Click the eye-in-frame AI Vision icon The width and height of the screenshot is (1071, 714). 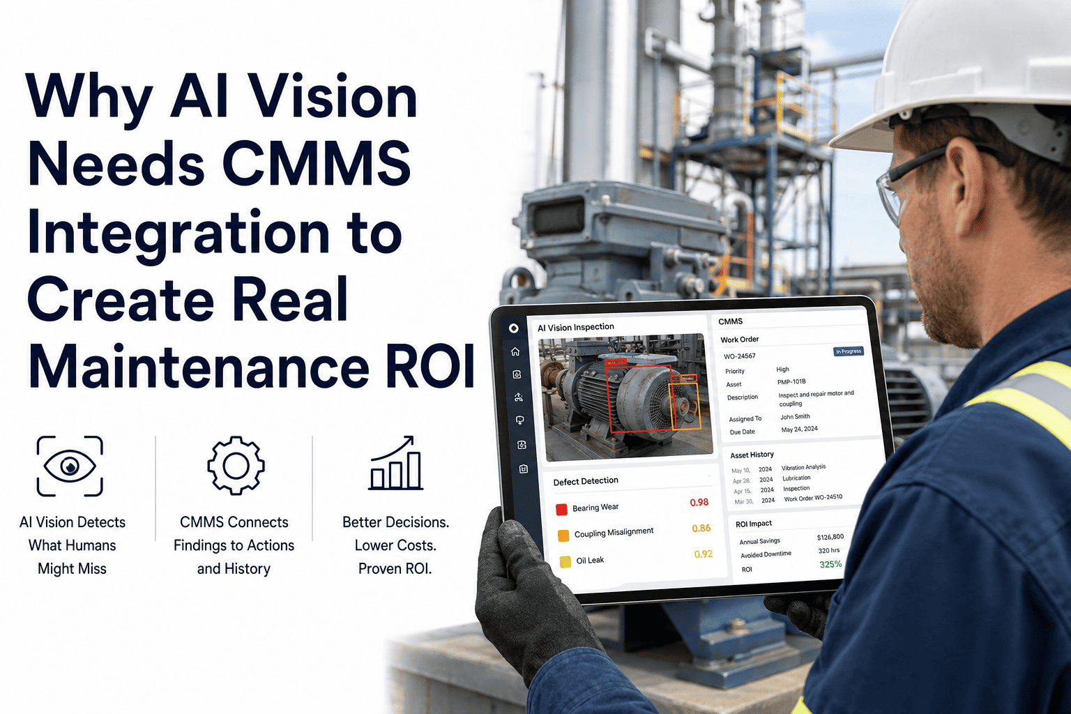click(x=70, y=466)
